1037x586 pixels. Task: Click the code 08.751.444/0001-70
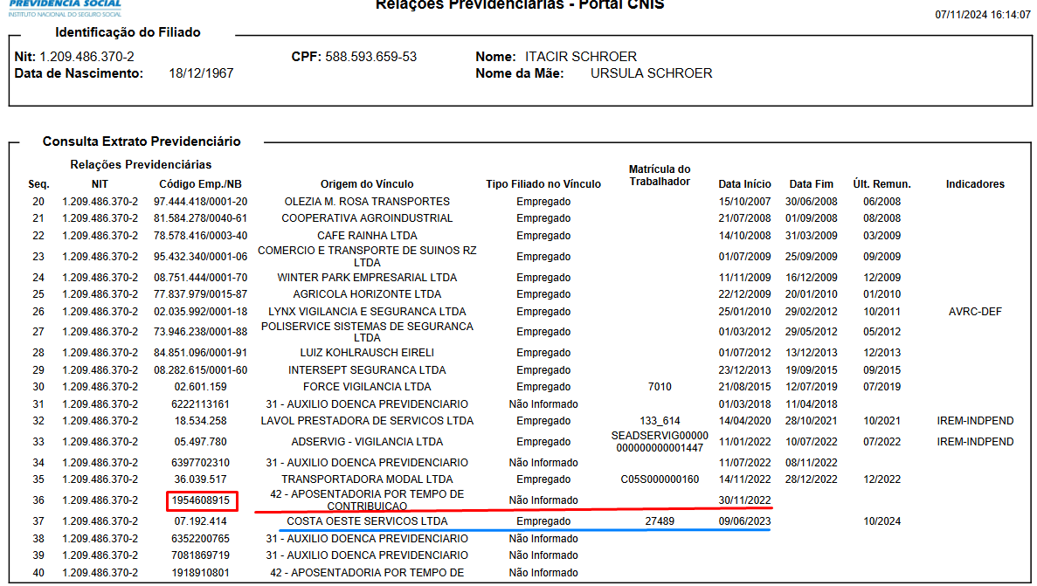200,278
